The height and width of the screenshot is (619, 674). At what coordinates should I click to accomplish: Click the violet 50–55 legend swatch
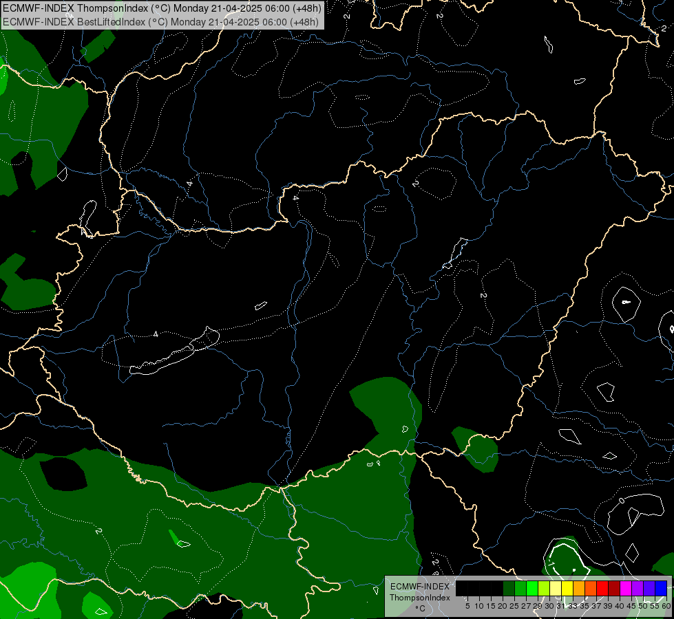tap(649, 588)
